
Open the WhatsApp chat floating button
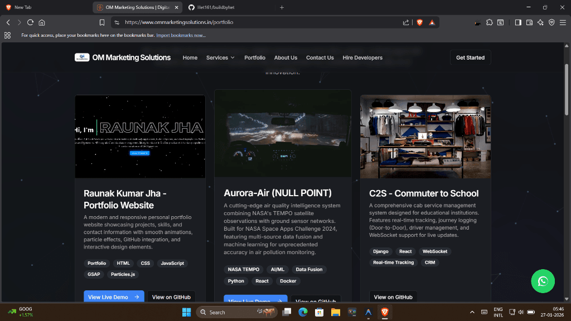coord(543,281)
